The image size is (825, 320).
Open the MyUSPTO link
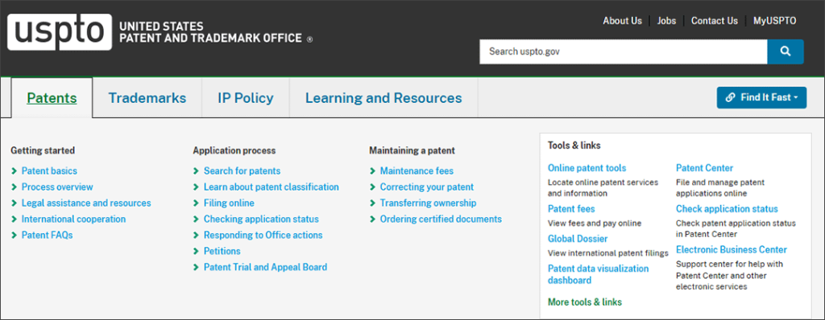(774, 21)
